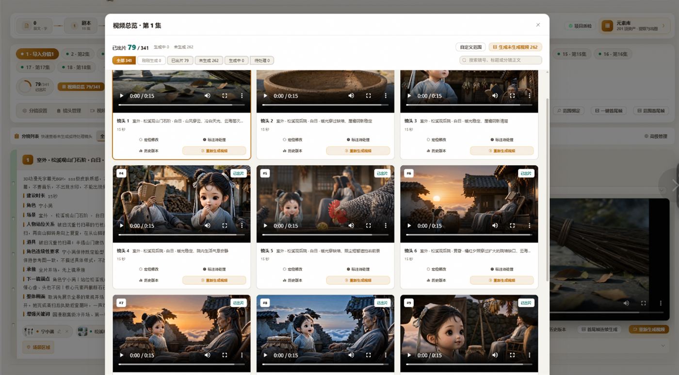Toggle 标注待处理 for 镜头 3
This screenshot has width=679, height=375.
(502, 140)
